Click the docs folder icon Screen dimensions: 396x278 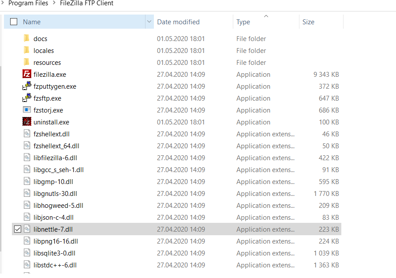(26, 38)
